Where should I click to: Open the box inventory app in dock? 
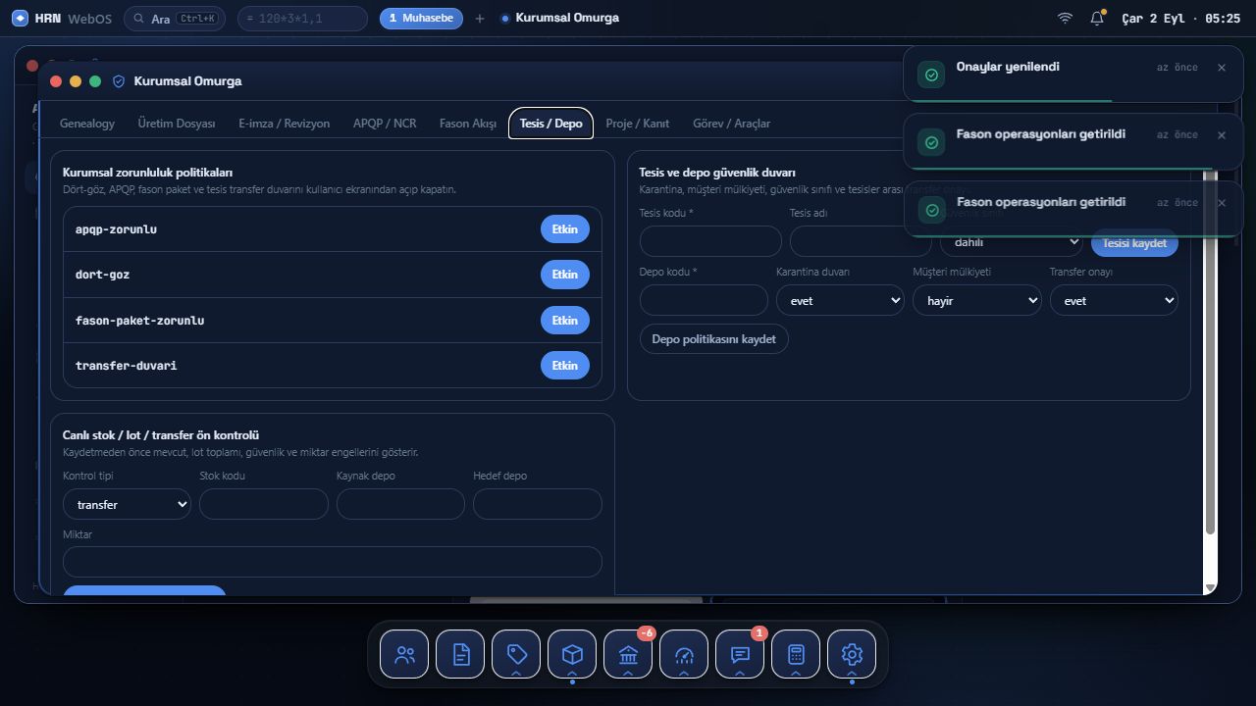click(572, 654)
